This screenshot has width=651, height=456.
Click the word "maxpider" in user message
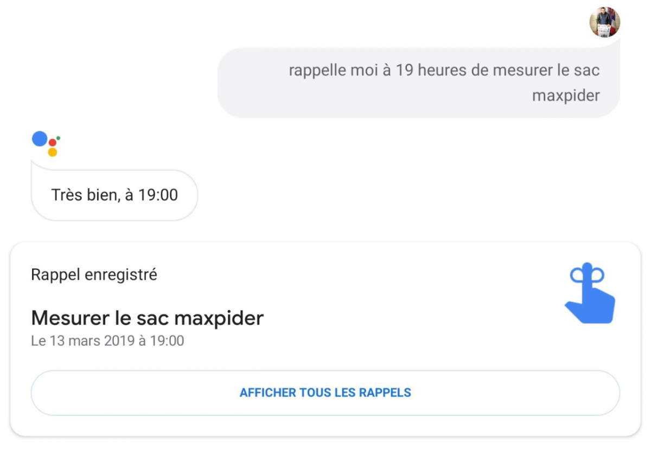pos(566,96)
